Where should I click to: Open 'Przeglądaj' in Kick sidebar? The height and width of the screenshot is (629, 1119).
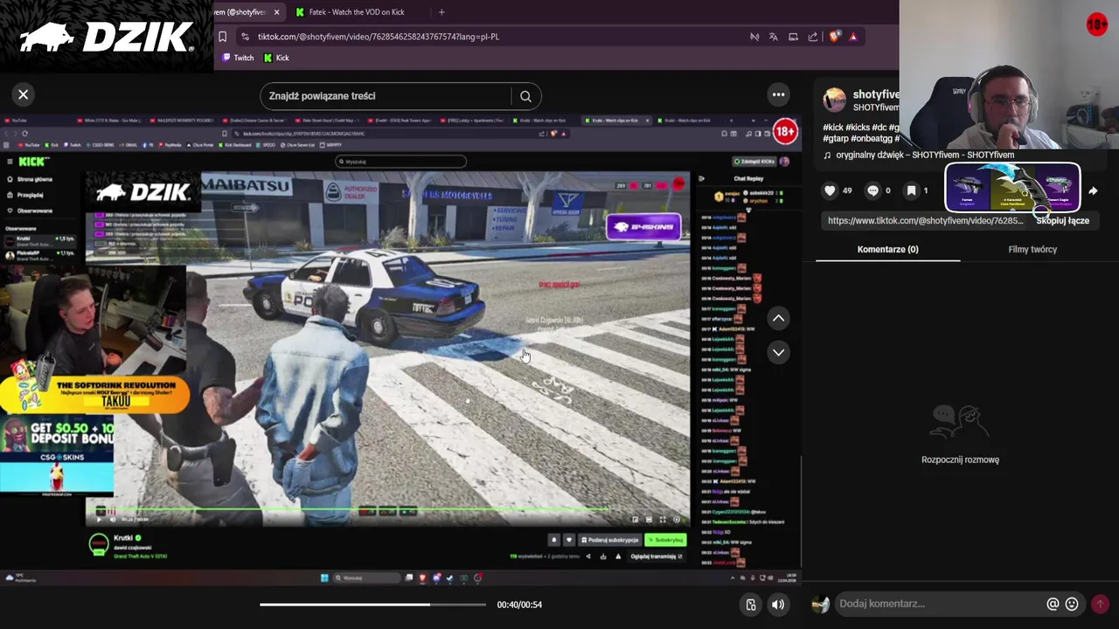(x=24, y=195)
